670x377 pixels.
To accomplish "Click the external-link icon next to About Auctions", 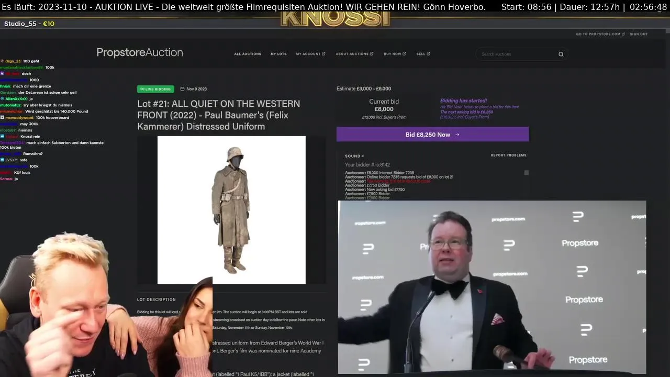I will click(x=372, y=54).
